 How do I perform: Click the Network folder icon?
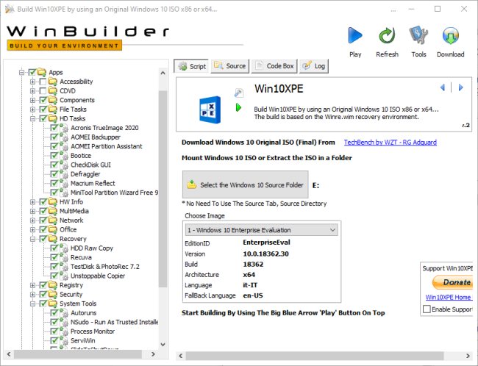53,220
